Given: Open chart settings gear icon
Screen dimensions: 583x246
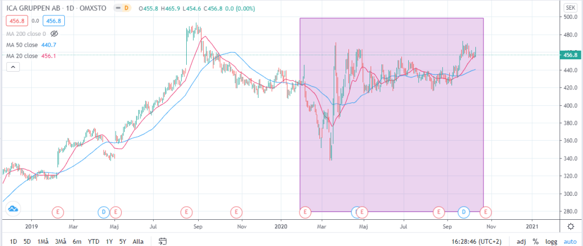Looking at the screenshot, I should (x=570, y=226).
